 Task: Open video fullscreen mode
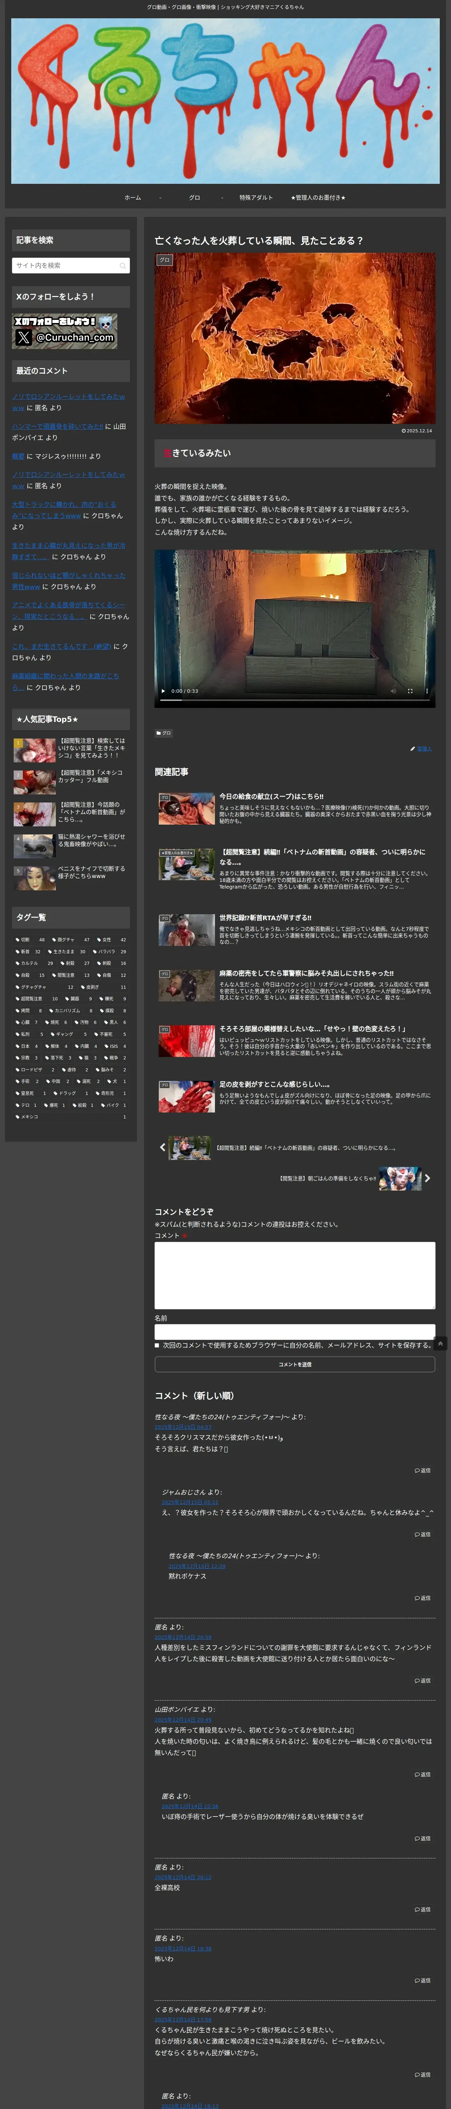pos(409,691)
